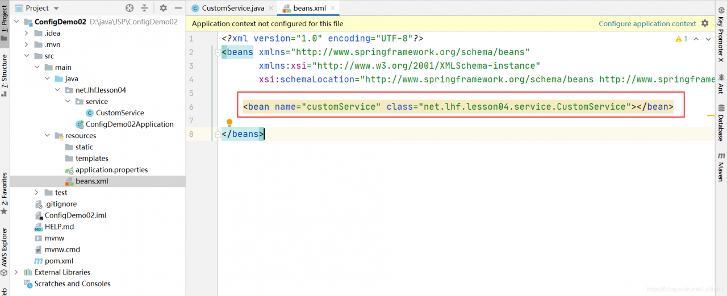Screen dimensions: 727x296
Task: Fold the beans element at line 2
Action: [x=218, y=53]
